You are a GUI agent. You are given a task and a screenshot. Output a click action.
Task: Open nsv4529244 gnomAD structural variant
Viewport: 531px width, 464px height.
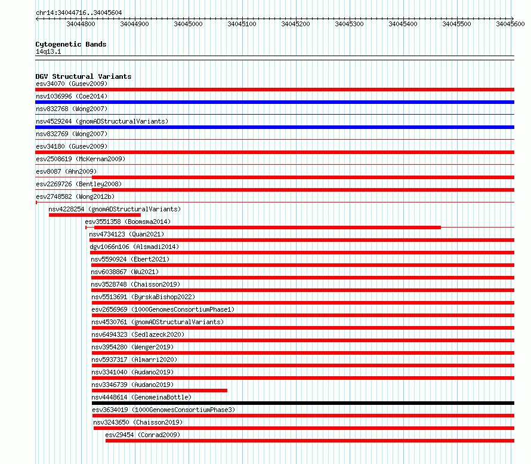[102, 121]
